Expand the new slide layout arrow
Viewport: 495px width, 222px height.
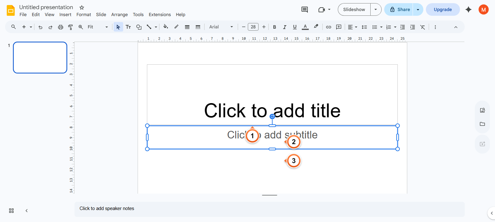[31, 27]
